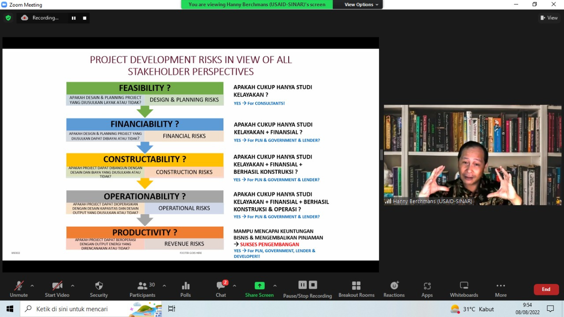This screenshot has width=564, height=317.
Task: Open the Participants panel
Action: (142, 289)
